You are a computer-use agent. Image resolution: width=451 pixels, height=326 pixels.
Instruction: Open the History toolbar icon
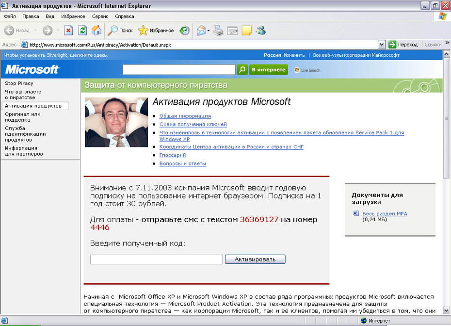pyautogui.click(x=185, y=30)
